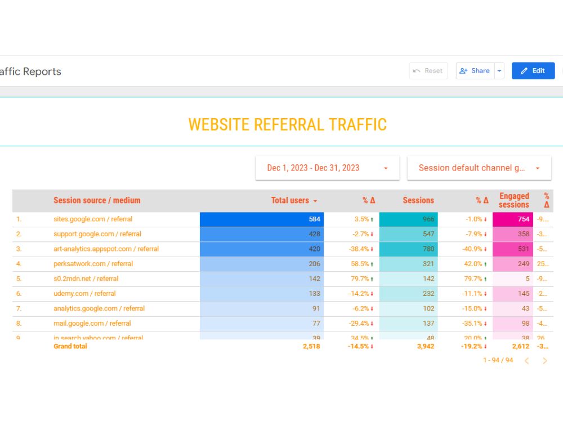Open the Dec 1 – Dec 31, 2023 date range picker
This screenshot has height=422, width=563.
327,168
